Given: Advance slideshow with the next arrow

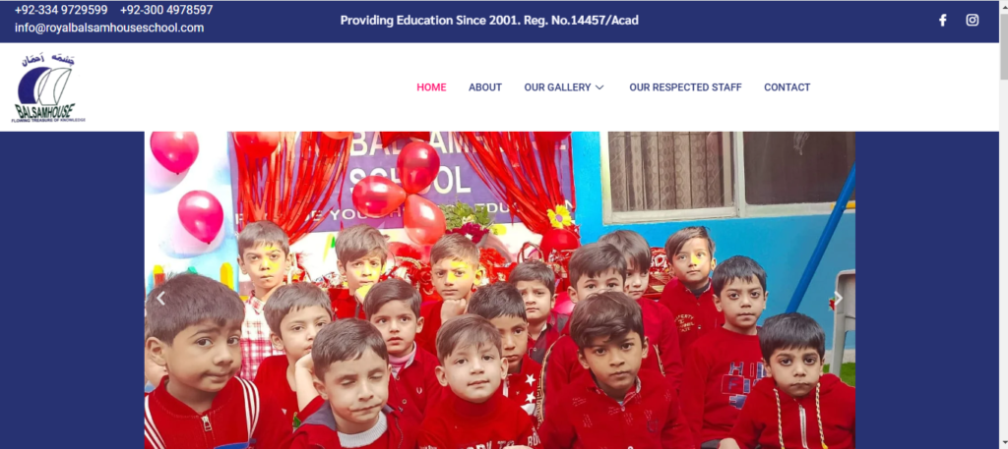Looking at the screenshot, I should click(x=838, y=299).
